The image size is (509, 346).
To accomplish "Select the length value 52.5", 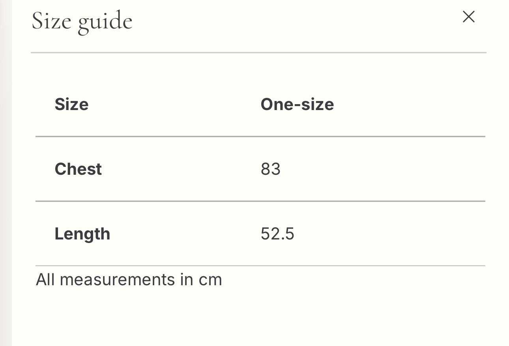I will click(x=277, y=234).
